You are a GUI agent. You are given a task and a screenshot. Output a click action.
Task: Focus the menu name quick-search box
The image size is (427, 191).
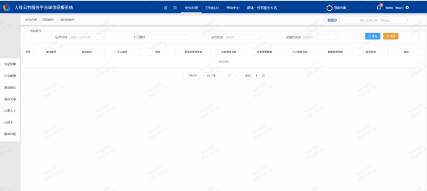click(375, 20)
